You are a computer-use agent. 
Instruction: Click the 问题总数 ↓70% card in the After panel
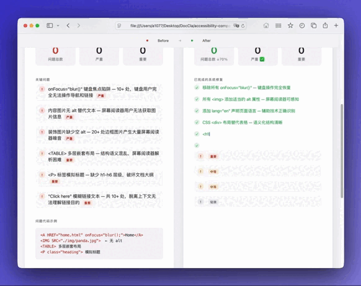(214, 56)
